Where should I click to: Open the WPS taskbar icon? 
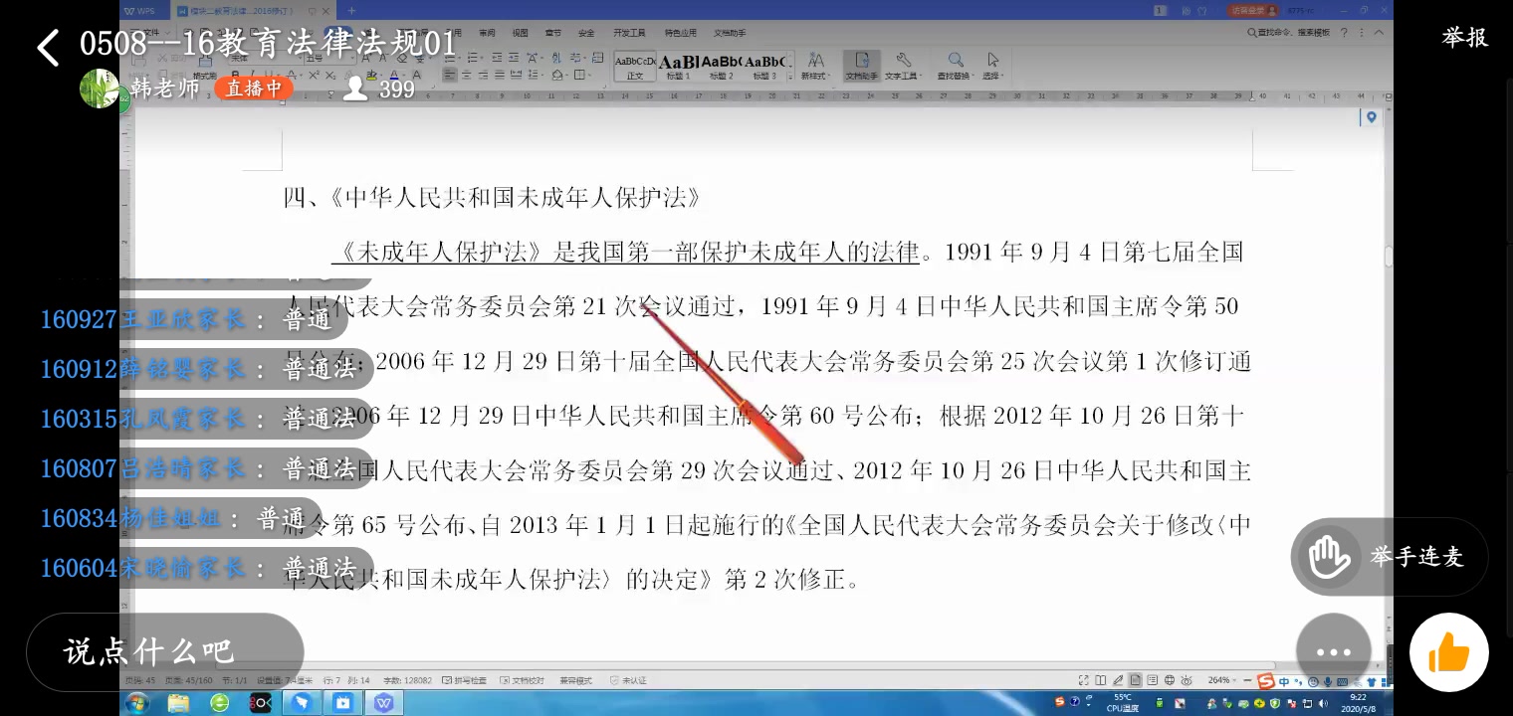pyautogui.click(x=384, y=703)
